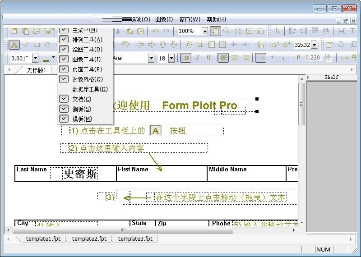Open the 32x32 size dropdown
This screenshot has width=361, height=257.
(314, 45)
